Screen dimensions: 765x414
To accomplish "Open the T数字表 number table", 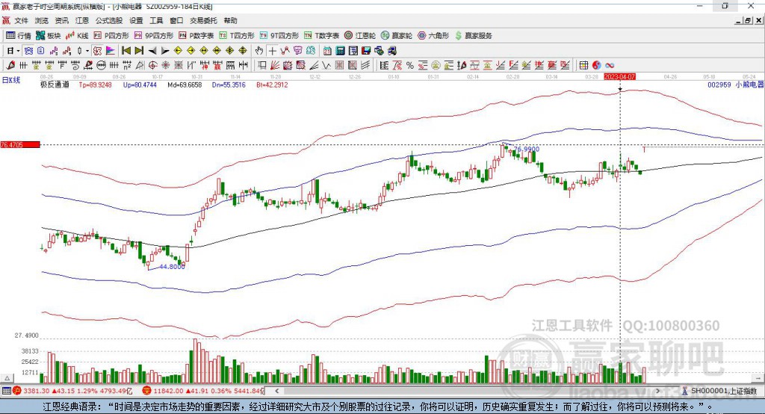I will tap(321, 36).
